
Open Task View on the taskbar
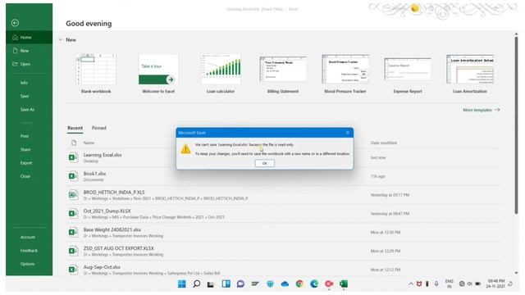click(x=211, y=284)
